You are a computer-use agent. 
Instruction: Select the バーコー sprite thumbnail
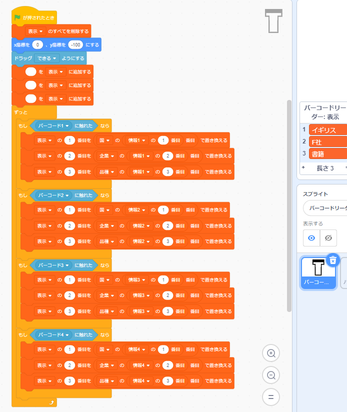pos(318,272)
